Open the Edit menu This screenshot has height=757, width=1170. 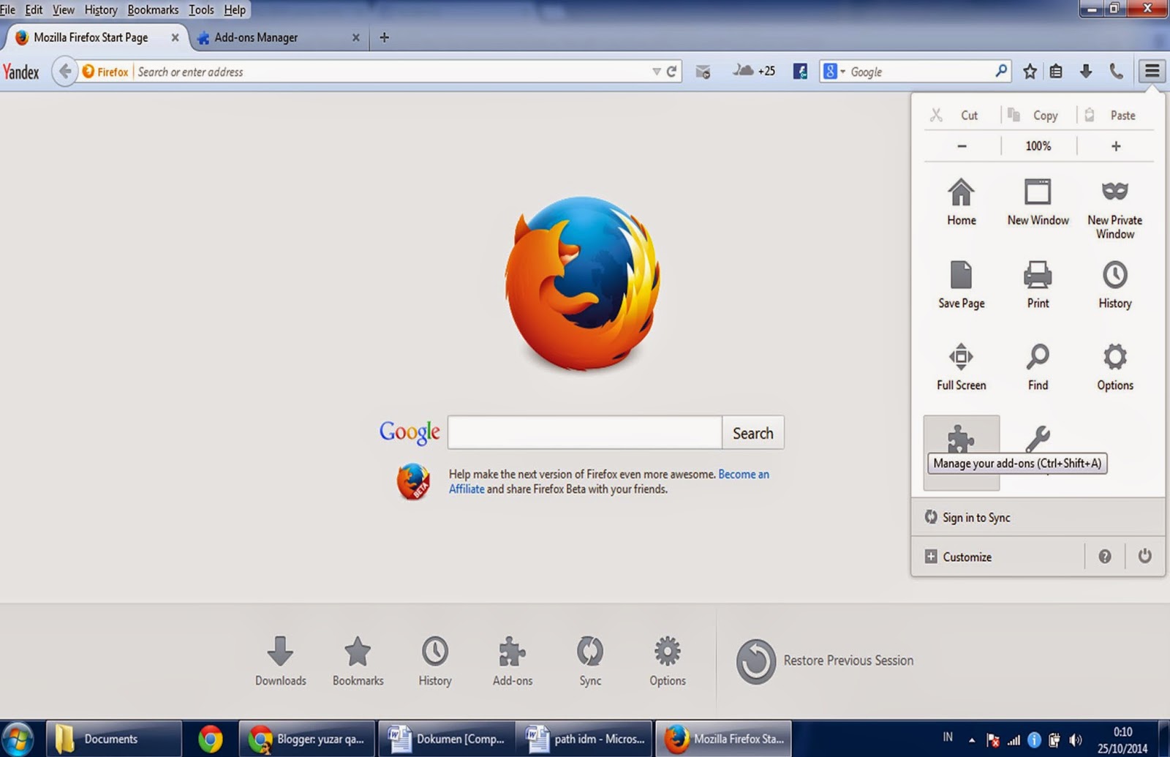pyautogui.click(x=34, y=10)
